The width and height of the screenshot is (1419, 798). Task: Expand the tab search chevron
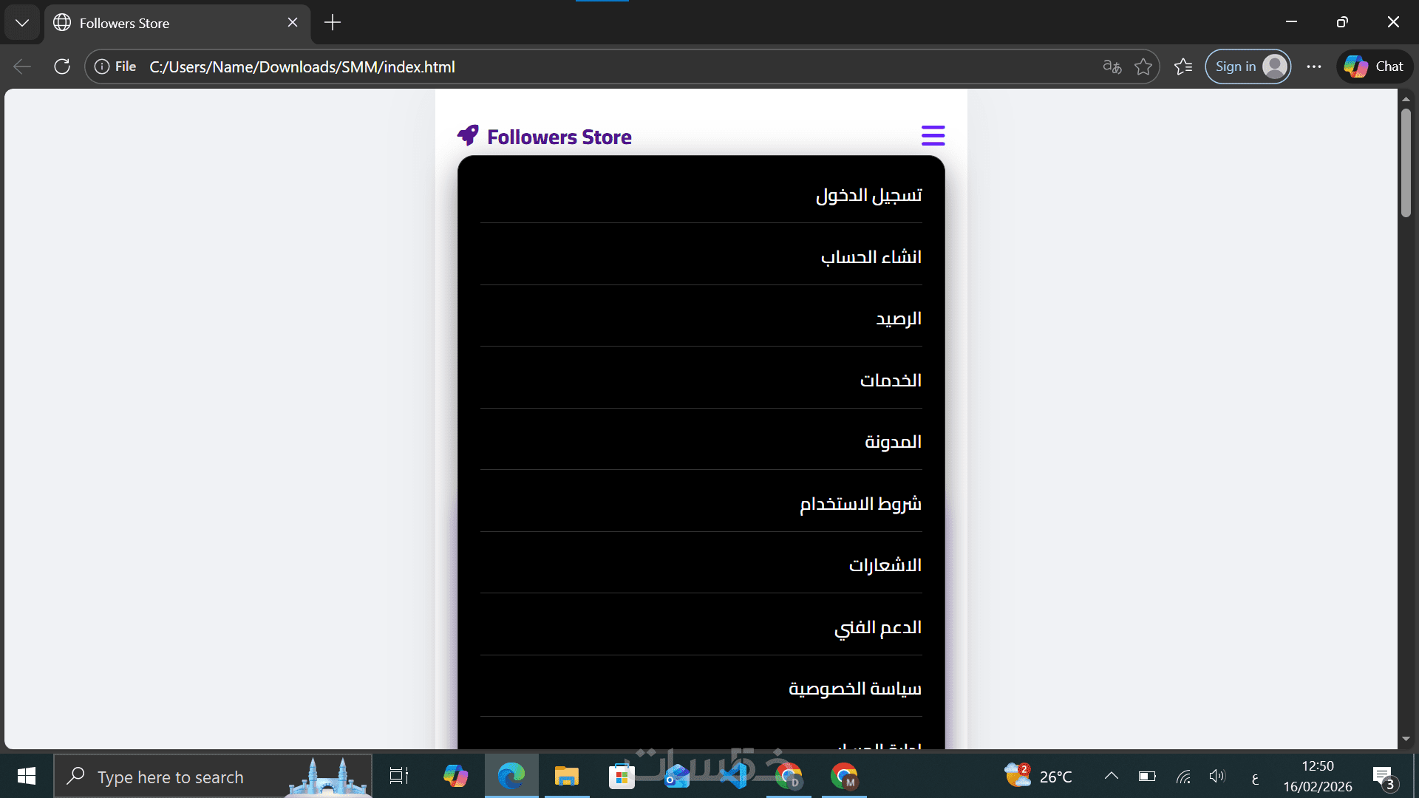point(22,23)
